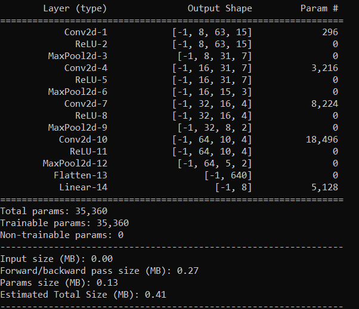
Task: Click the Total params line
Action: tap(54, 211)
